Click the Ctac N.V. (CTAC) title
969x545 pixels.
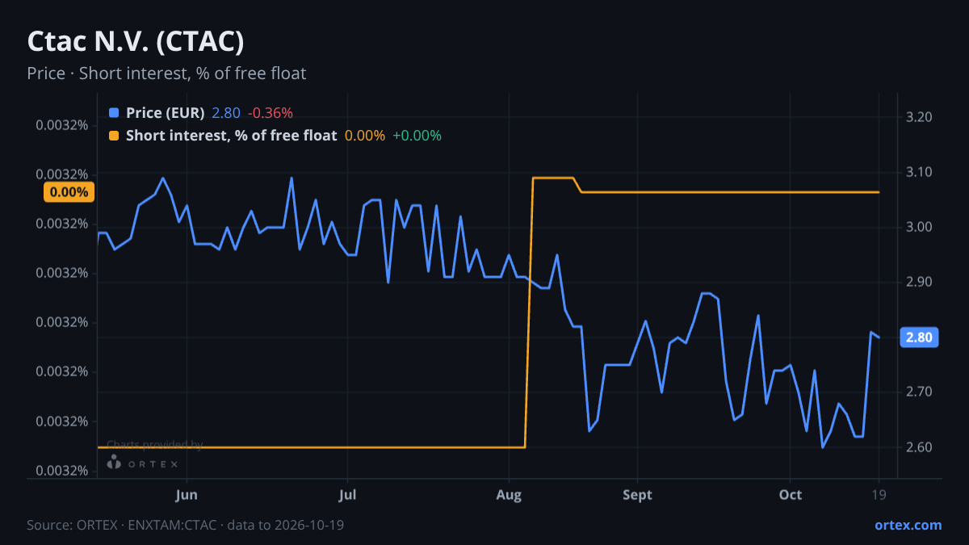(136, 41)
